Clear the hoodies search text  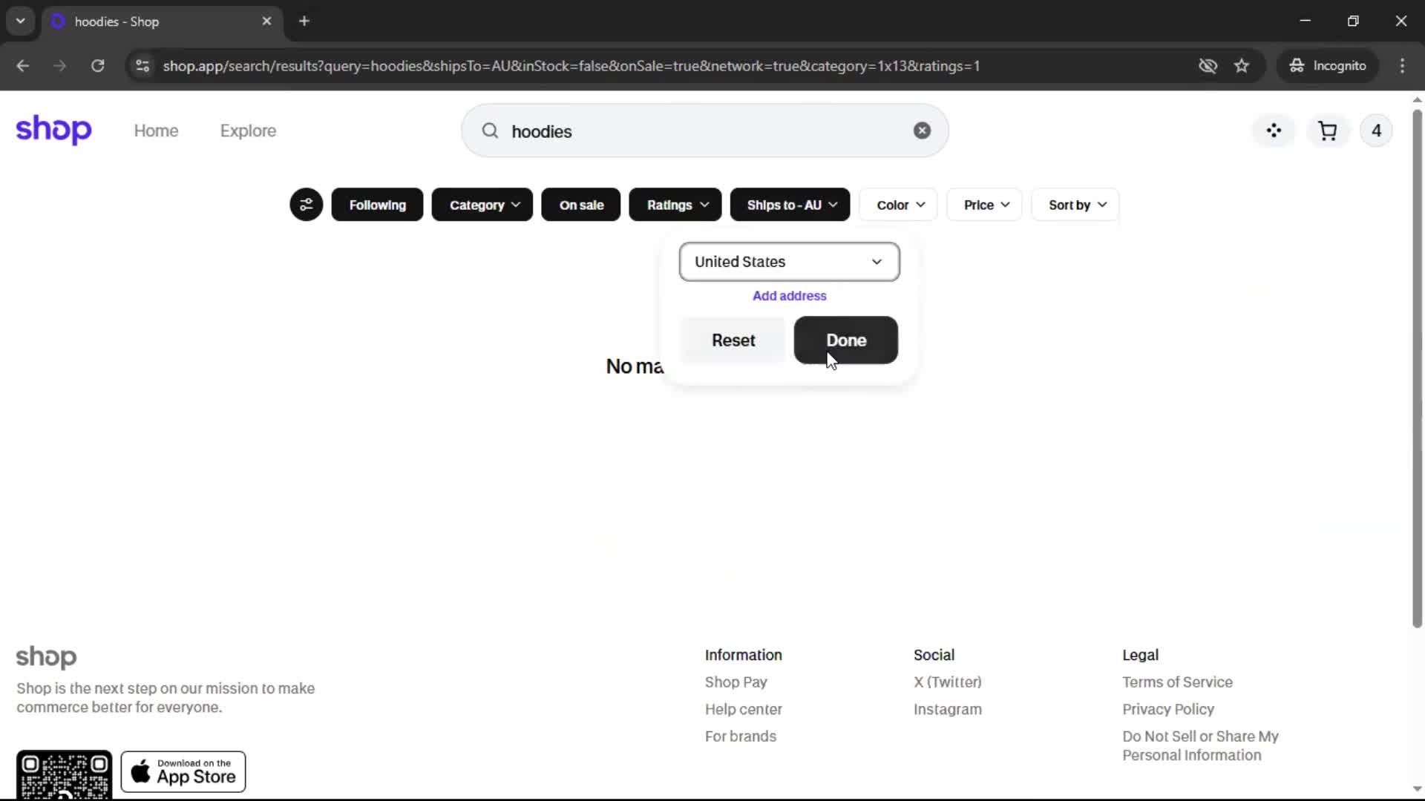coord(922,131)
